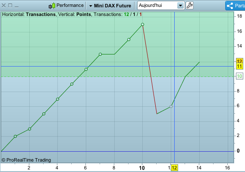
Task: Maximize the Performance window
Action: pos(10,6)
